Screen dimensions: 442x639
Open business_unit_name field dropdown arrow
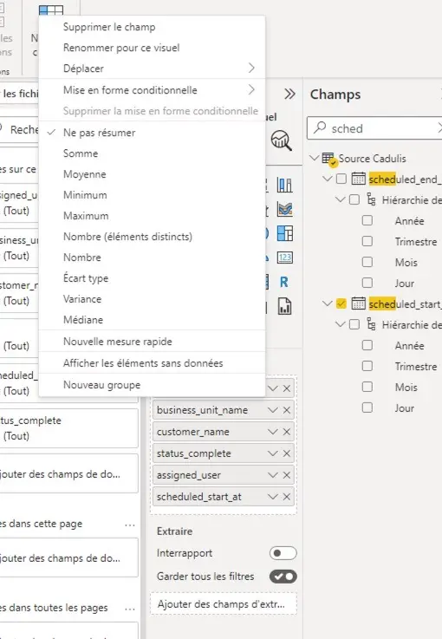272,410
